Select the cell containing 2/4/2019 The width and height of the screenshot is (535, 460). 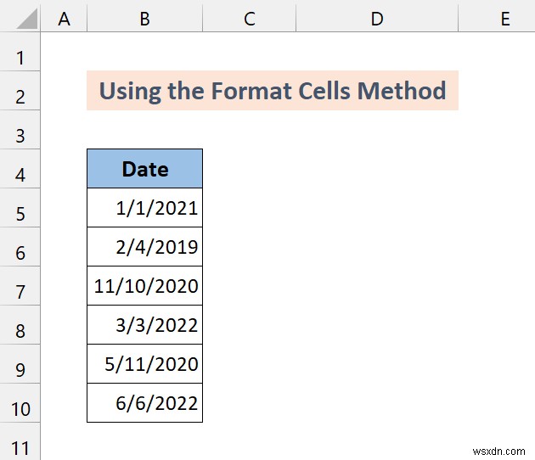(x=145, y=246)
